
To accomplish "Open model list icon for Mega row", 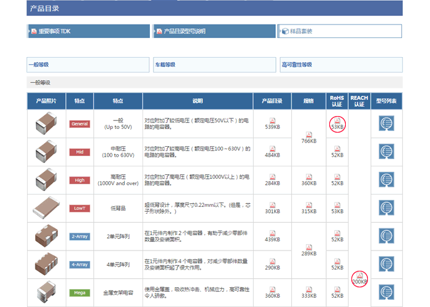I will 386,292.
